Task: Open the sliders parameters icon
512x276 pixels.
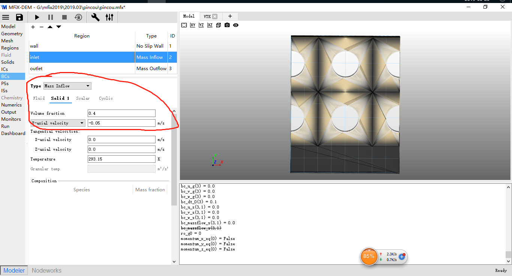Action: (x=109, y=17)
